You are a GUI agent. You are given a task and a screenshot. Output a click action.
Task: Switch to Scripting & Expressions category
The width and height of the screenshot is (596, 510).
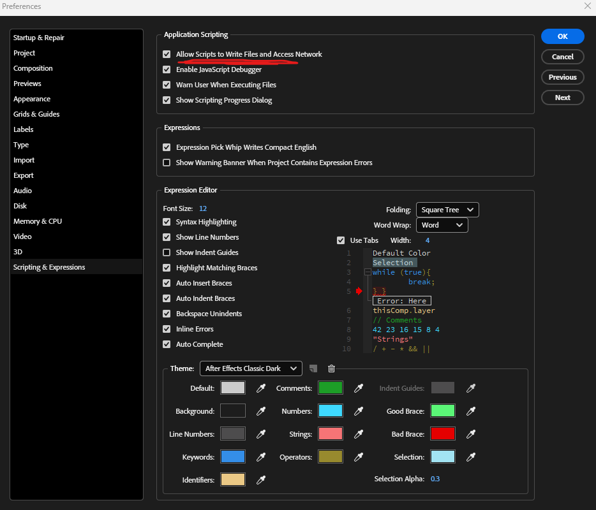pyautogui.click(x=49, y=267)
